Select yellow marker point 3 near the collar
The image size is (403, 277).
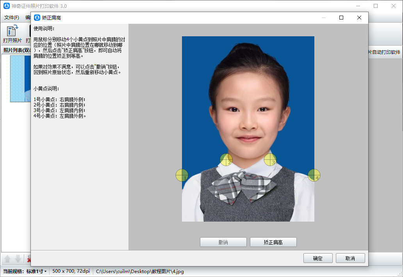click(x=270, y=160)
